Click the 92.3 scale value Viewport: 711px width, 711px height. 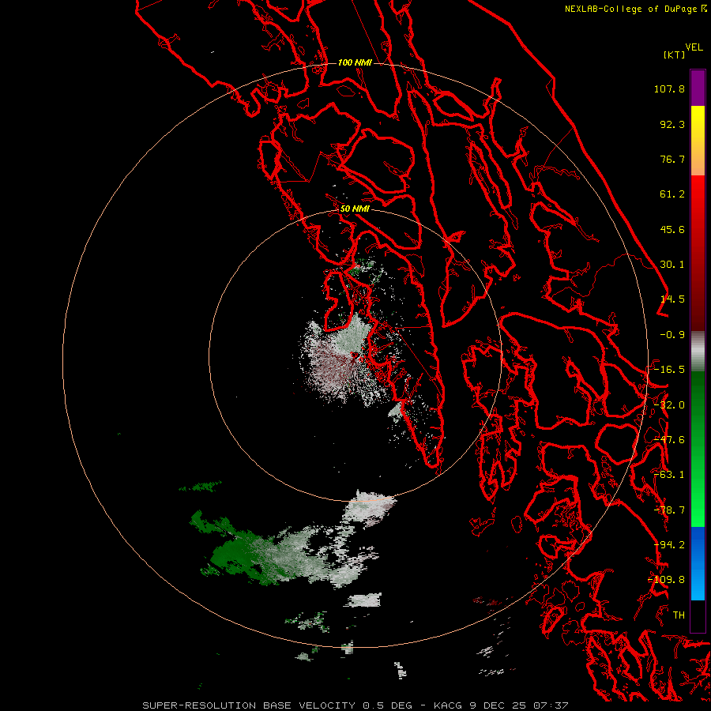[672, 124]
